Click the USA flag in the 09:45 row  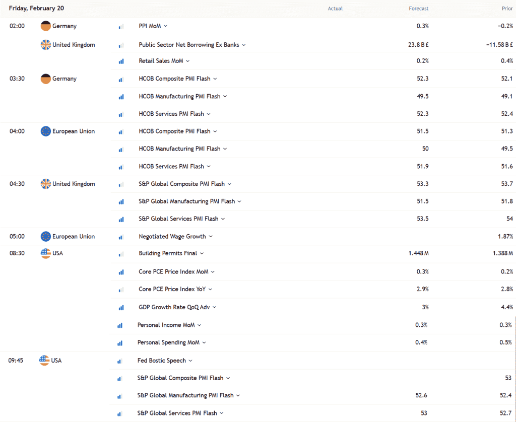point(45,361)
